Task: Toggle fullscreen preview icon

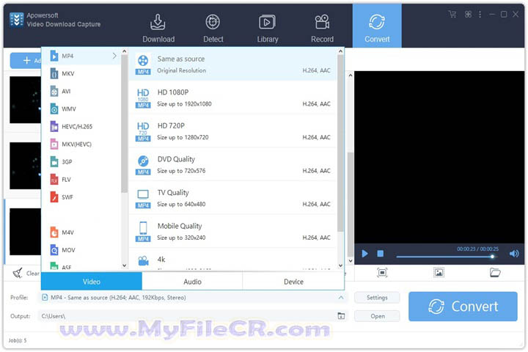Action: (x=382, y=273)
